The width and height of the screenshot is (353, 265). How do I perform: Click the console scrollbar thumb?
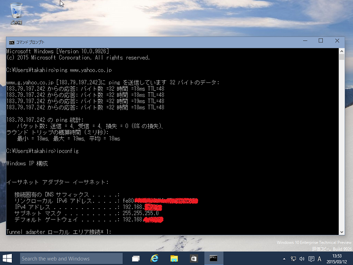pos(342,57)
